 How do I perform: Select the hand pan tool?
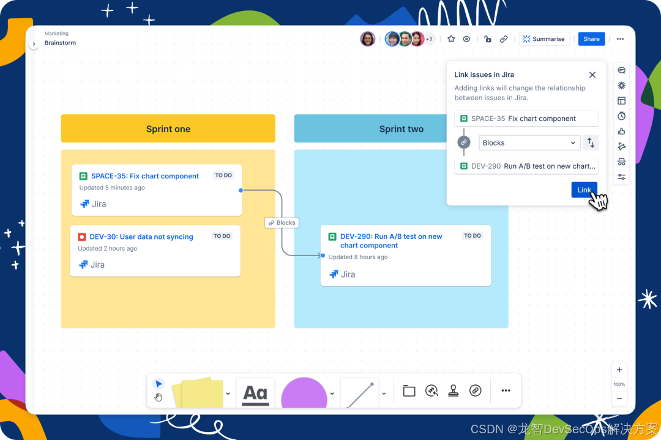coord(158,397)
